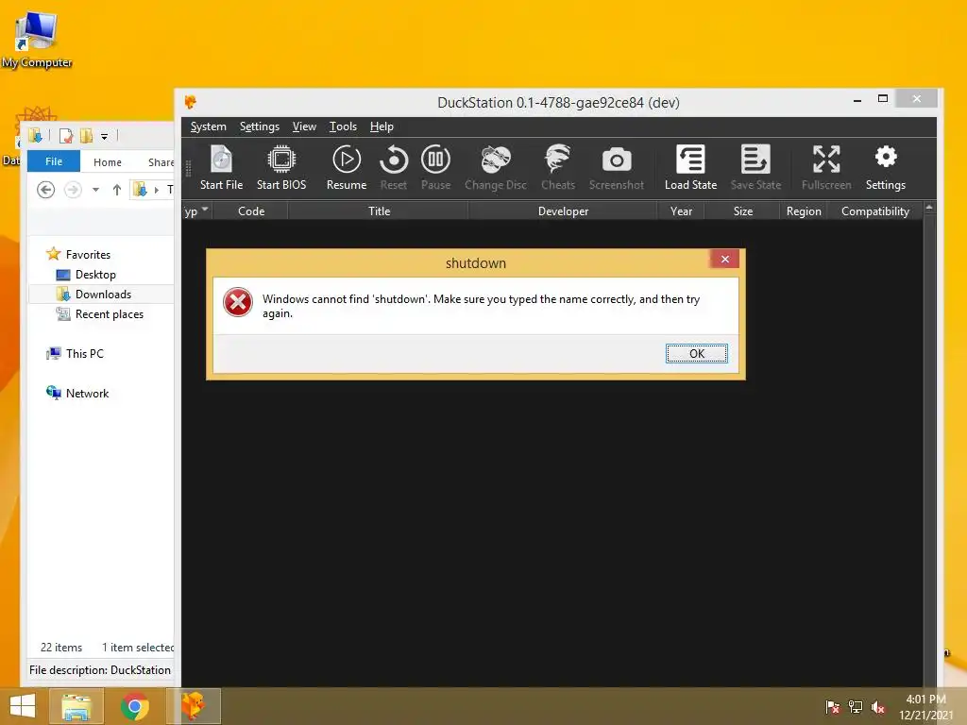The width and height of the screenshot is (967, 725).
Task: Open the File tab in File Explorer
Action: (x=54, y=160)
